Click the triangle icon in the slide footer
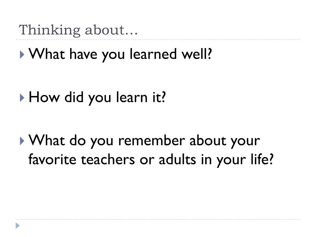 [18, 226]
